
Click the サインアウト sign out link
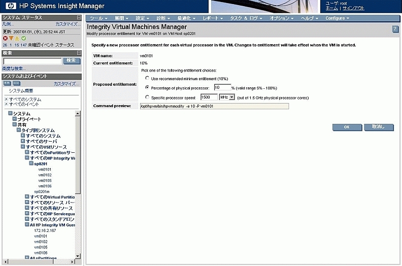pos(353,8)
